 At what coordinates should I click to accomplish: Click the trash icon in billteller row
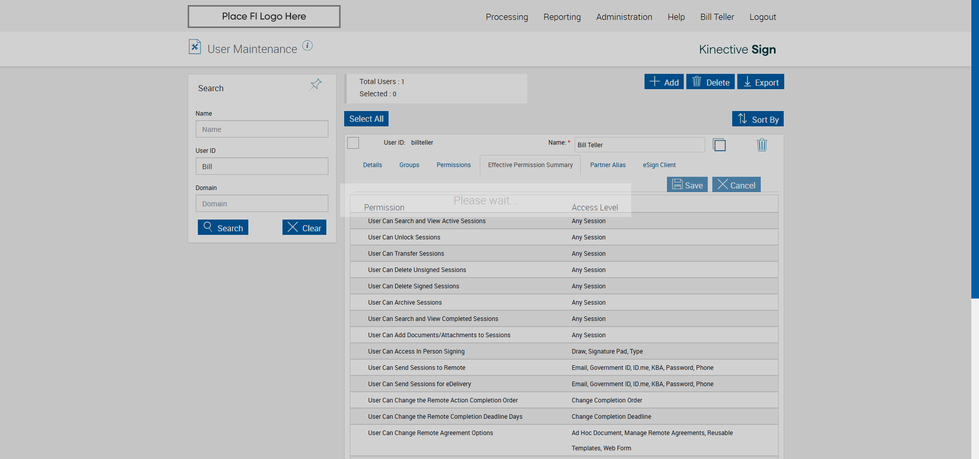coord(762,145)
